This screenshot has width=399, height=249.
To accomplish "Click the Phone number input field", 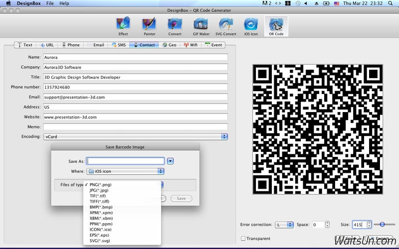I will pos(135,87).
